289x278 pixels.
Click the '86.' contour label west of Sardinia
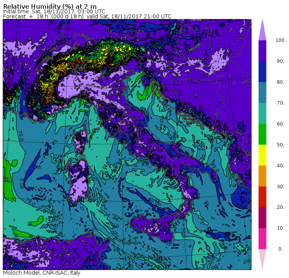click(39, 167)
